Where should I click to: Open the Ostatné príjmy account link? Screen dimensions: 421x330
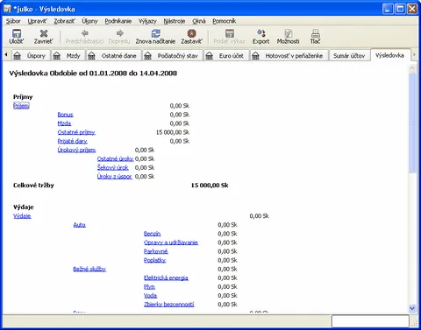[76, 132]
